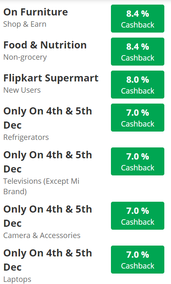Select the Televisions (Except Mi Brand) label
171x284 pixels.
tap(41, 186)
